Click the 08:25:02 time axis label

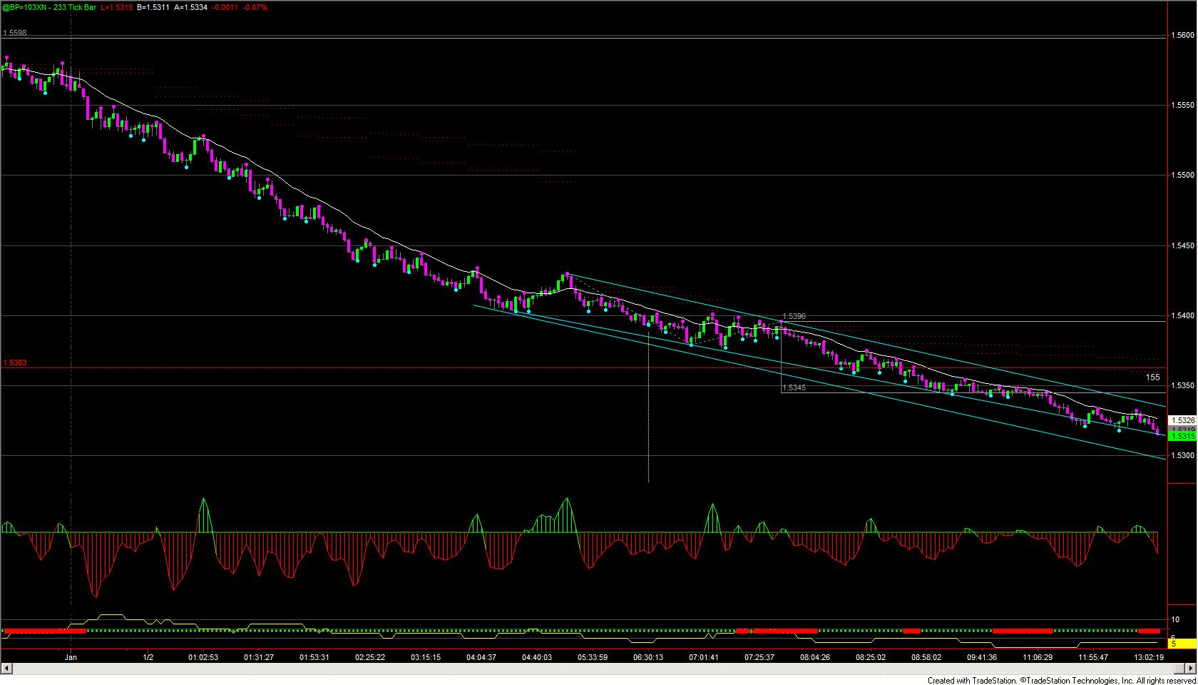tap(871, 657)
